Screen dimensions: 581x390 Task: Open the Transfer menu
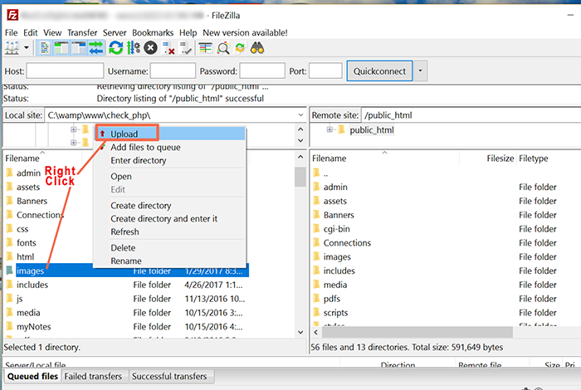82,32
